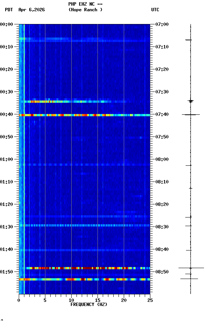Click the Apr 6,2026 date label
Viewport: 207px width, 324px height.
tap(31, 10)
